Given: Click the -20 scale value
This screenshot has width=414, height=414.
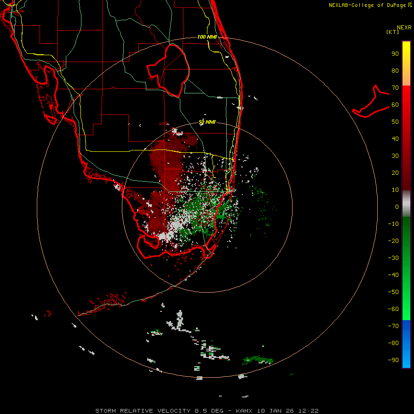Looking at the screenshot, I should [x=393, y=241].
